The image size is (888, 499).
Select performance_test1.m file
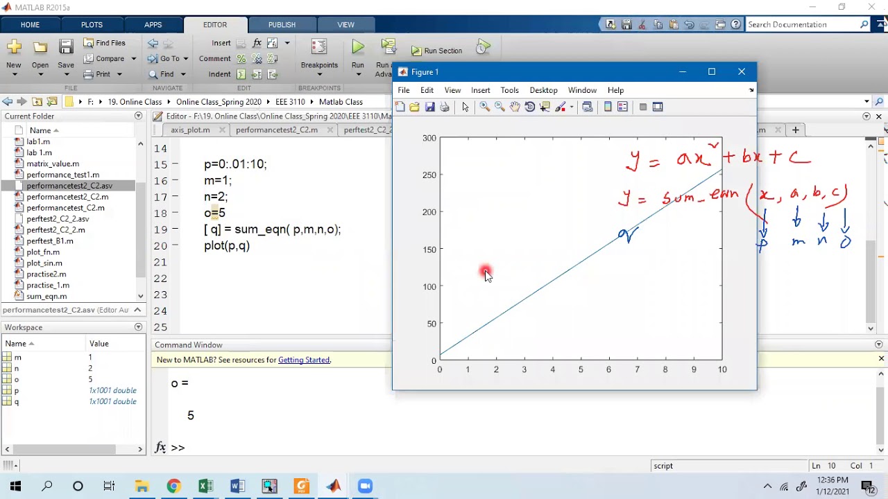(x=62, y=175)
